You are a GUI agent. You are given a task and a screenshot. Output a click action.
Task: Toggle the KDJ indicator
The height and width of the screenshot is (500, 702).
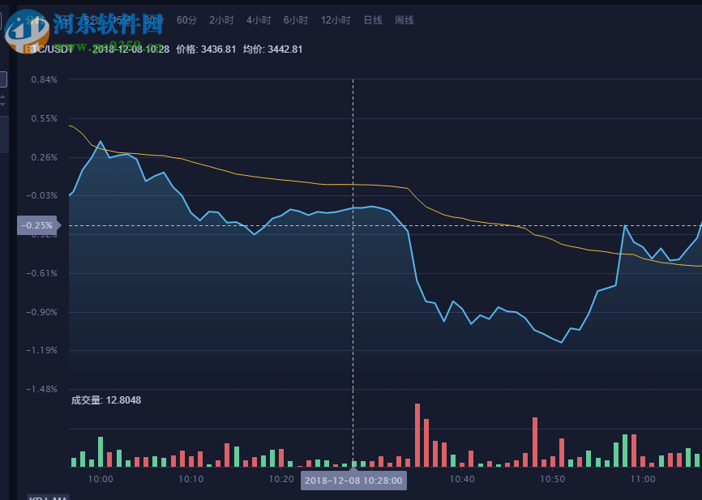[x=36, y=497]
